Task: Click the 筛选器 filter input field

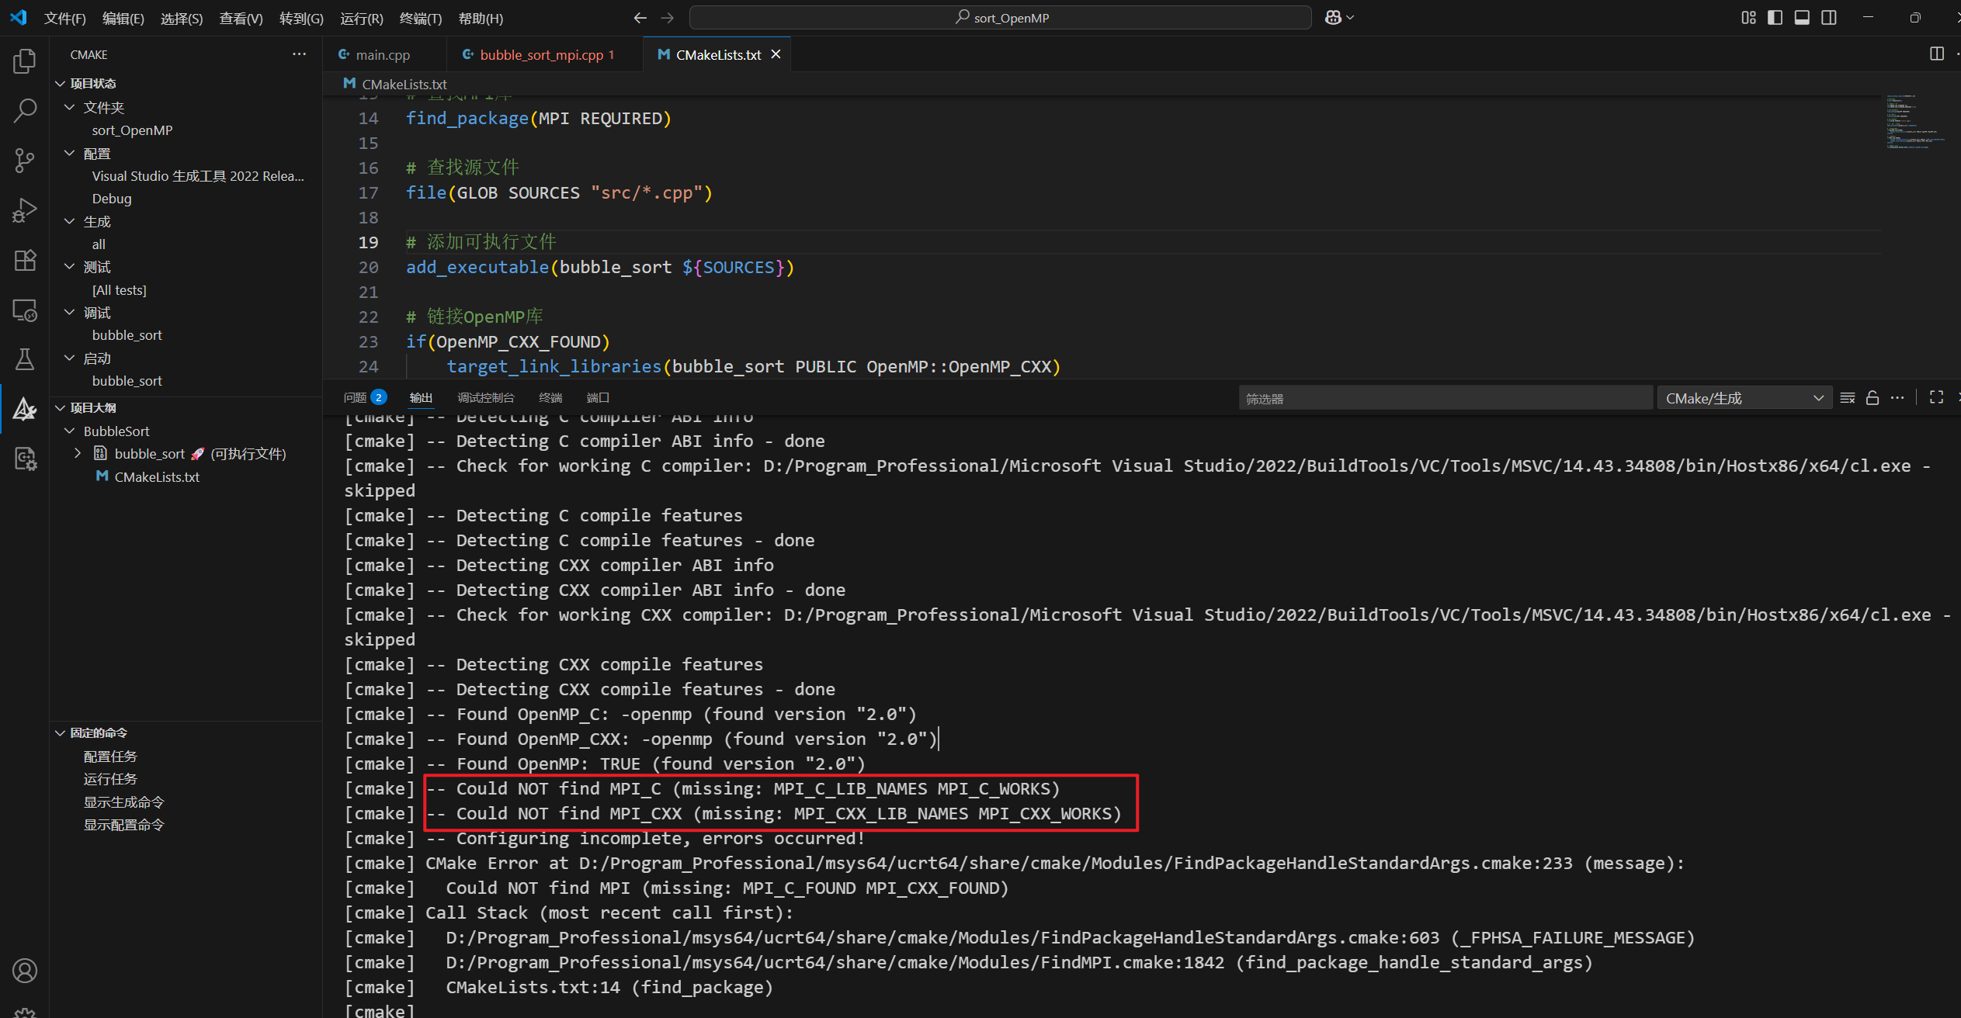Action: [1444, 397]
